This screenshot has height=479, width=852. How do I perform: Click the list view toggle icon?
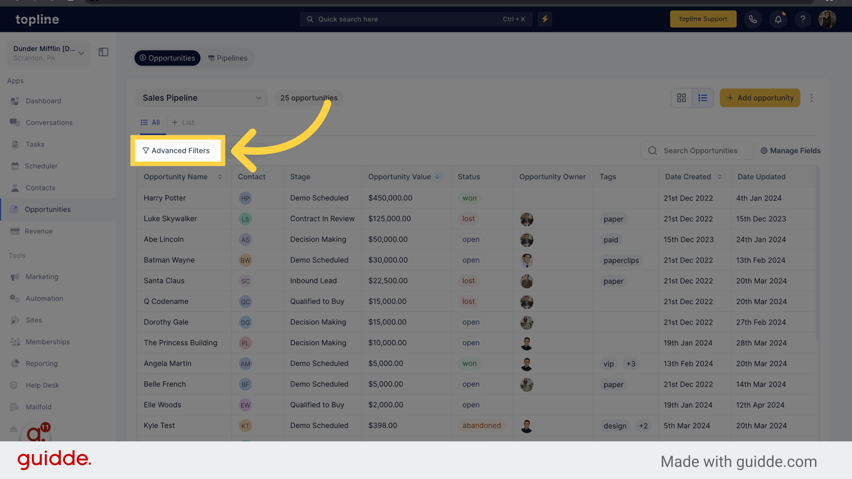click(703, 98)
